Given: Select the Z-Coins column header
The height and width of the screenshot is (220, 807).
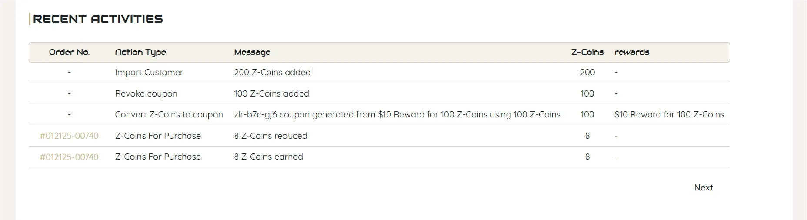Looking at the screenshot, I should coord(587,52).
